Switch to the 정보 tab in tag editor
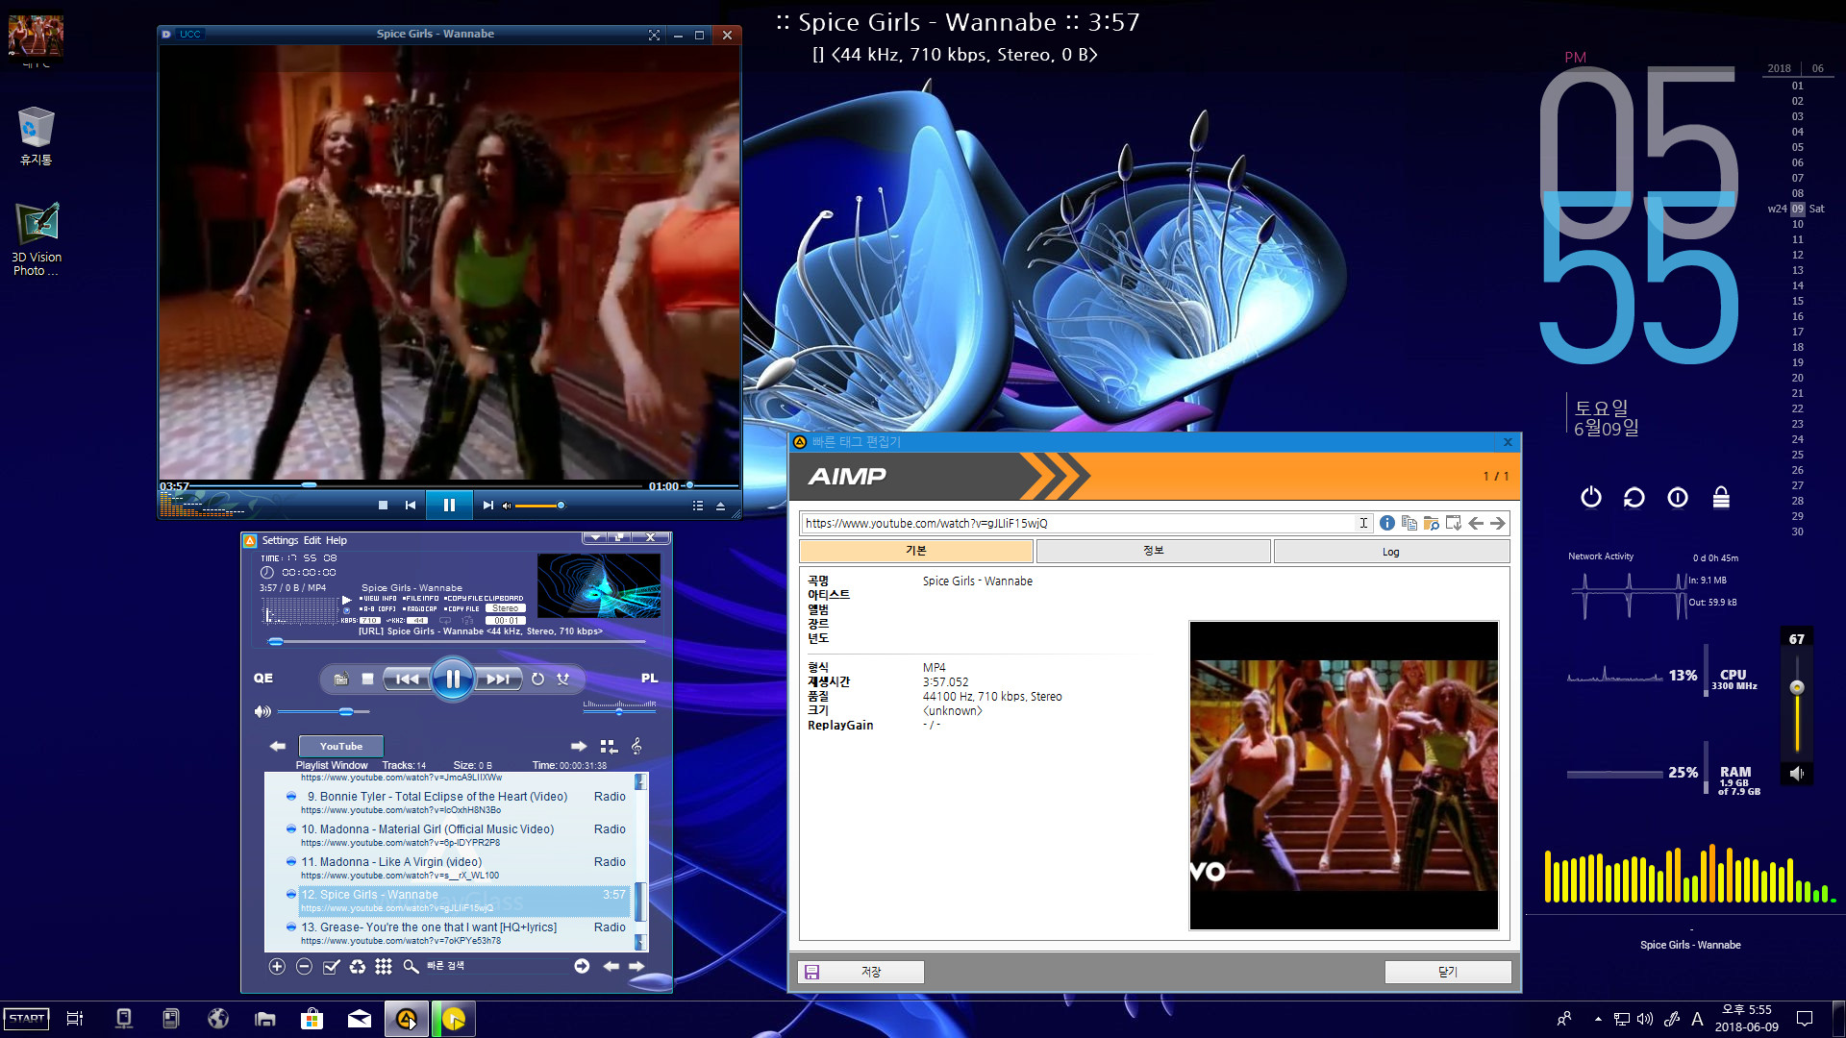This screenshot has height=1038, width=1846. click(1153, 551)
